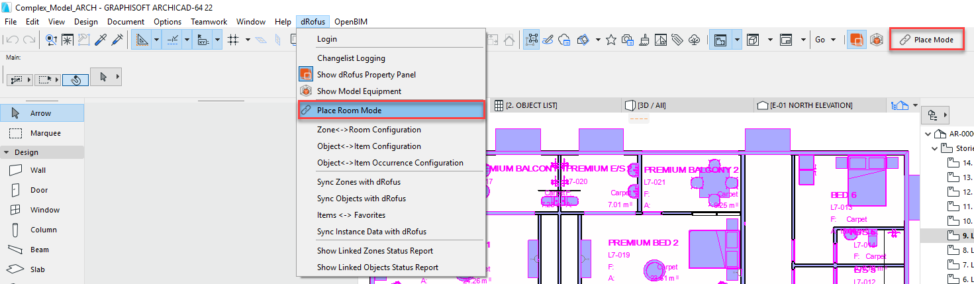Click the arrow tool flyout in Main bar

coord(107,77)
